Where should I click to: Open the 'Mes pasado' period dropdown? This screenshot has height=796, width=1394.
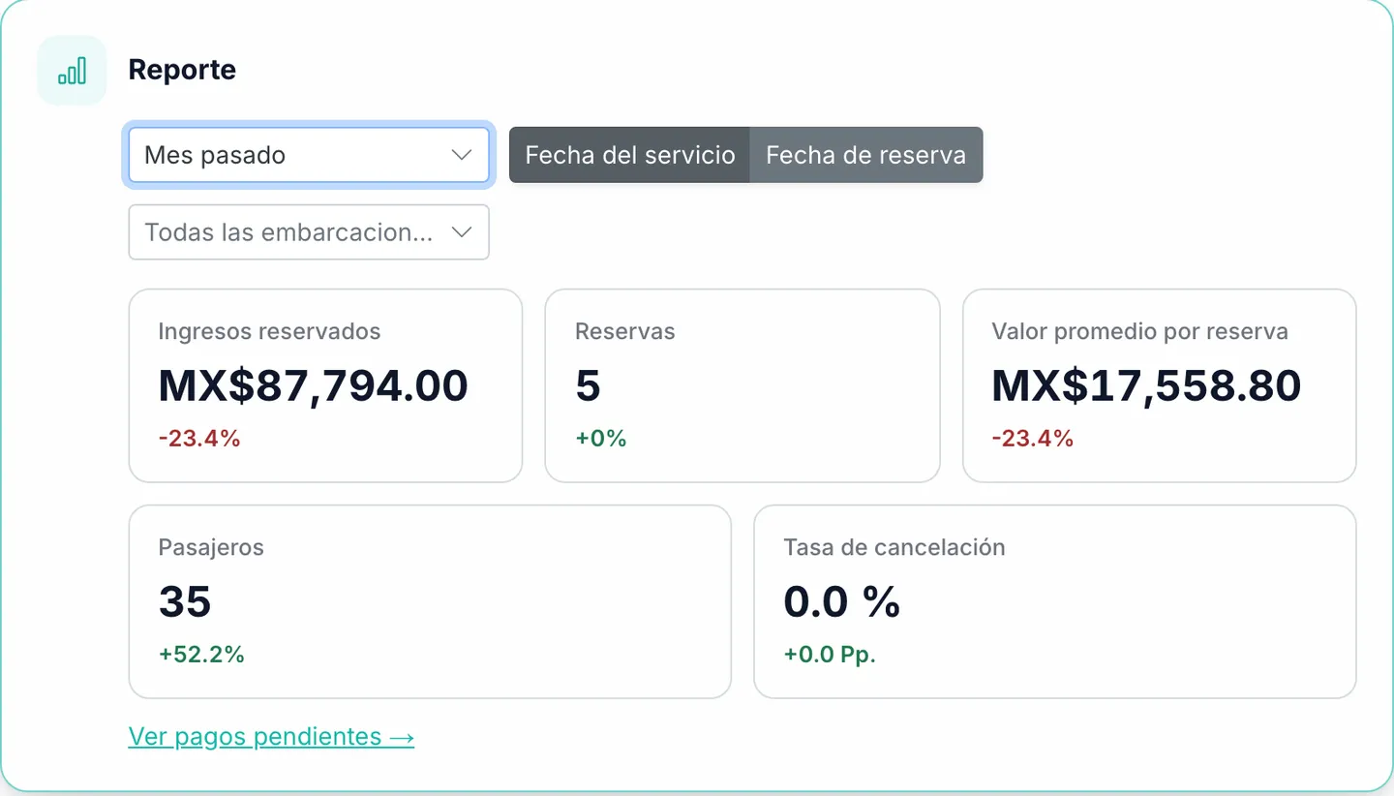[x=309, y=155]
